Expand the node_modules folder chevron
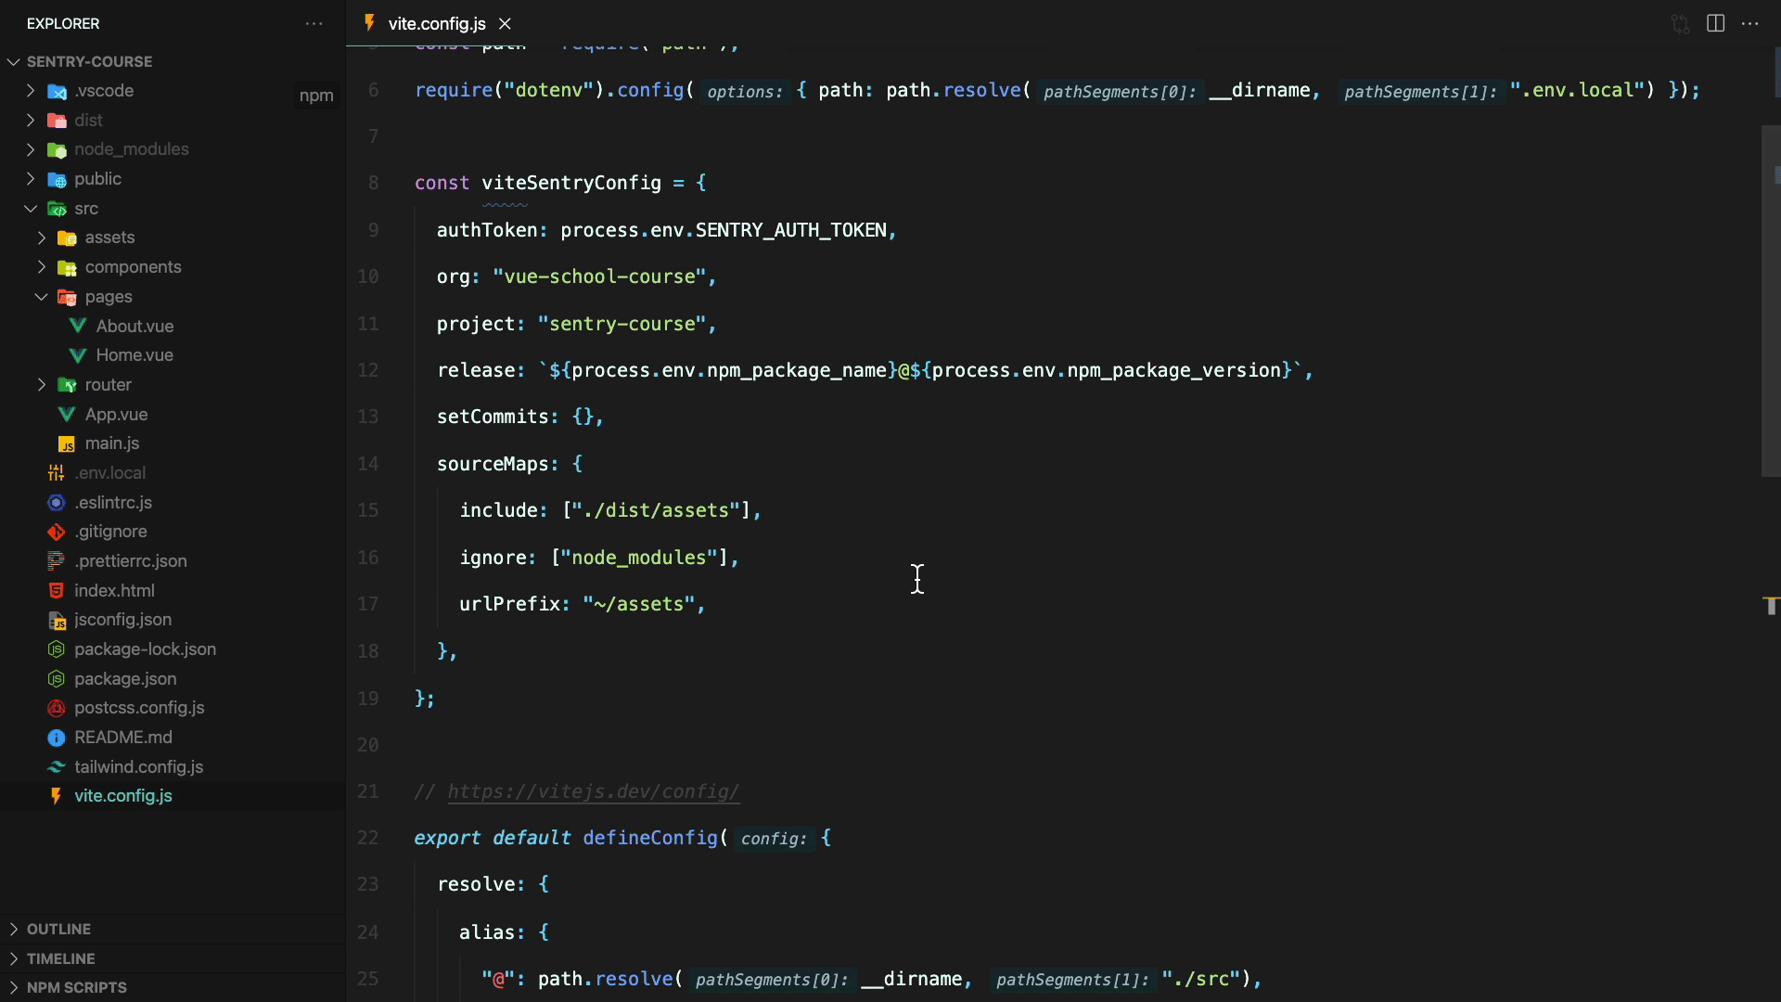This screenshot has height=1002, width=1781. 31,149
